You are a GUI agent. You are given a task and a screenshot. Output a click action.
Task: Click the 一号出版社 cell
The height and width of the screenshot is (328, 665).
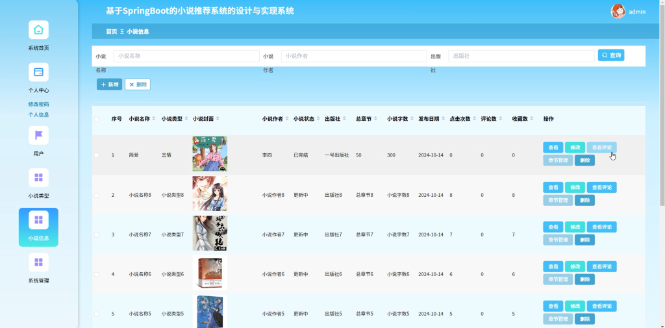pyautogui.click(x=337, y=155)
